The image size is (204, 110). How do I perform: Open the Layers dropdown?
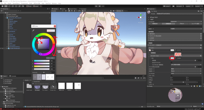click(189, 6)
